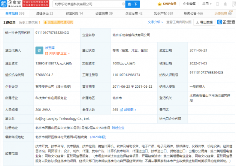Click the 经营范围 description text
The height and width of the screenshot is (166, 236).
click(134, 154)
